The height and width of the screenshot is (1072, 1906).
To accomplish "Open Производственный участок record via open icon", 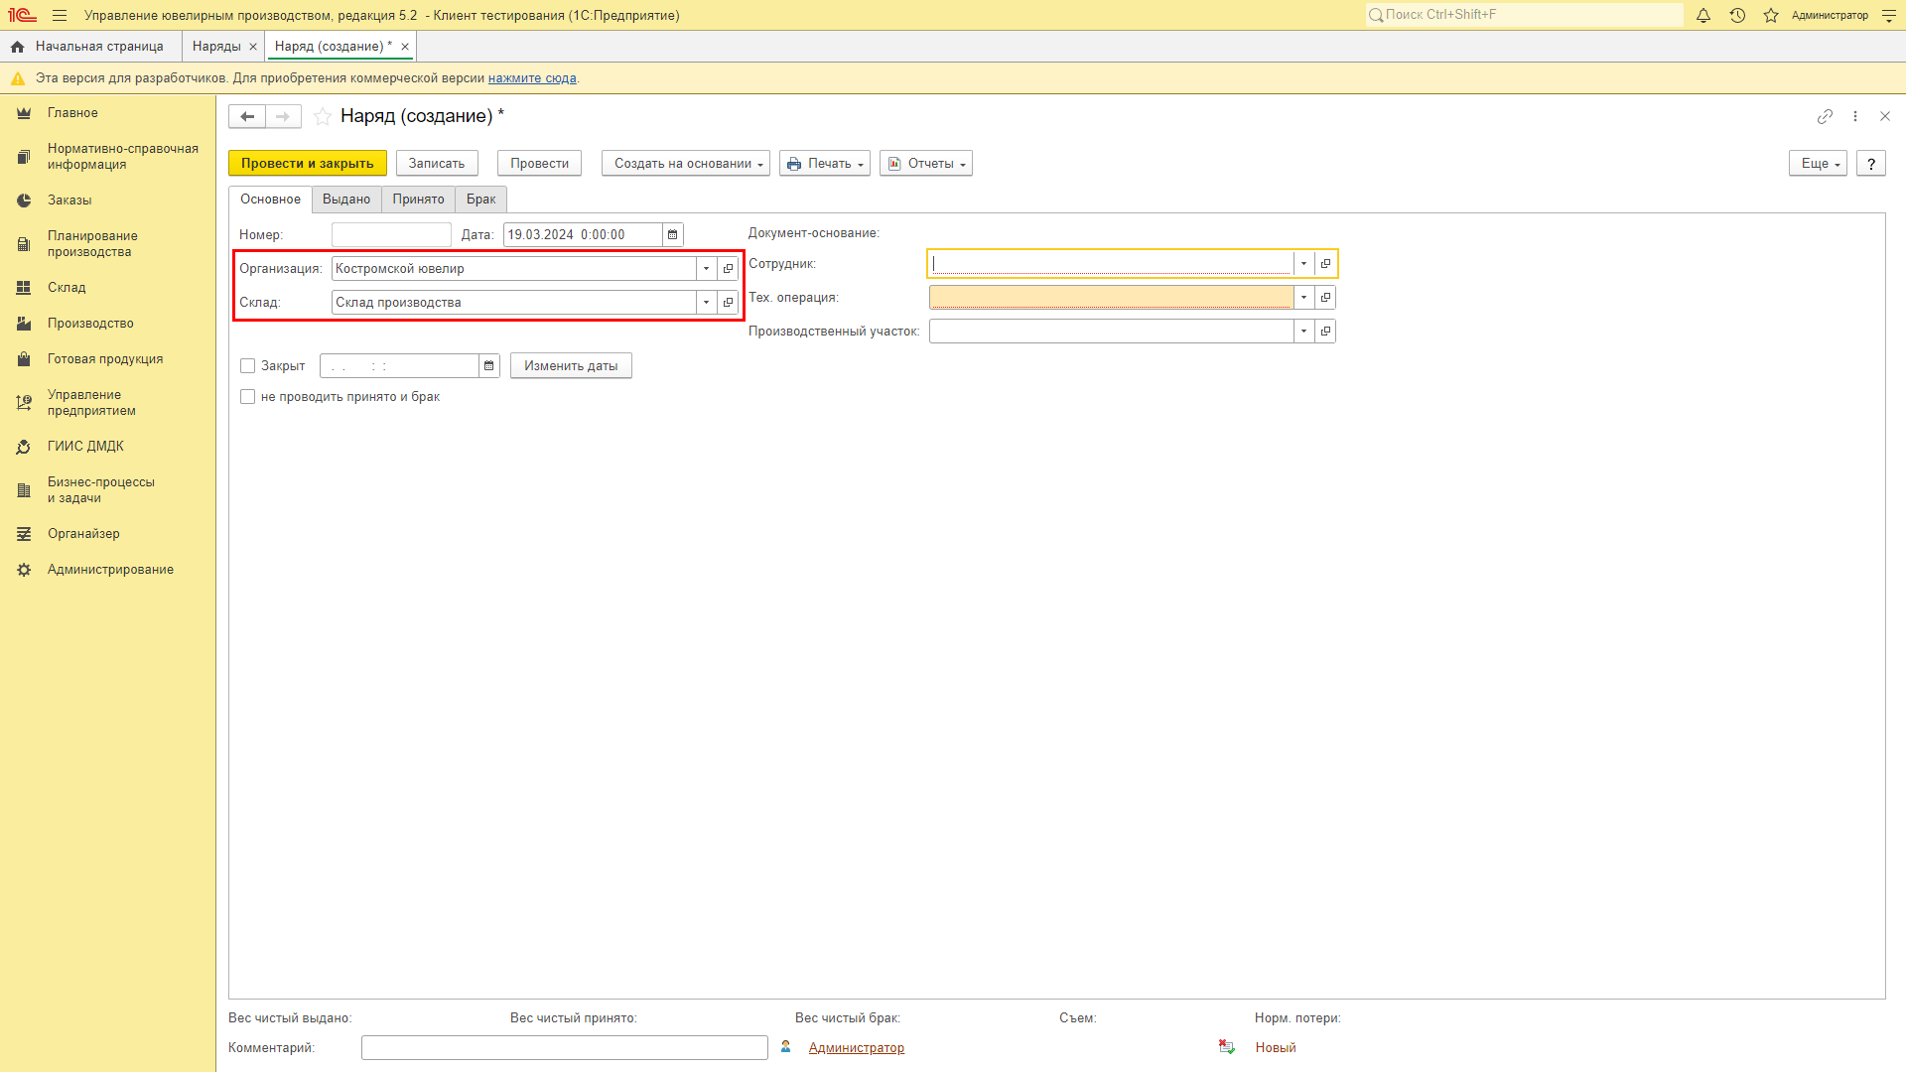I will tap(1325, 332).
